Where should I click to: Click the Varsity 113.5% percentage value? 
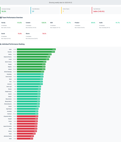19,23
